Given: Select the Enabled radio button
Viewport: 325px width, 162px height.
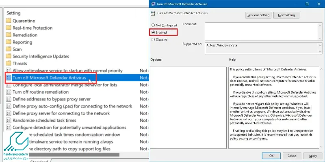Looking at the screenshot, I should pyautogui.click(x=153, y=32).
